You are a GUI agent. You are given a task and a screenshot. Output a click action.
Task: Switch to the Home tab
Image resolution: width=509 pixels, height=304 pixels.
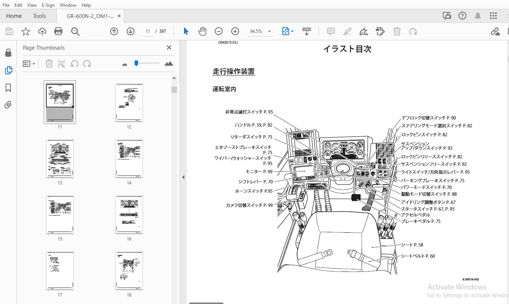coord(14,16)
